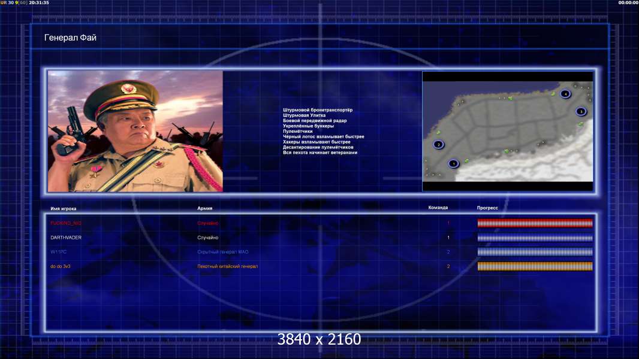Click start position marker 2 on the map

(438, 144)
